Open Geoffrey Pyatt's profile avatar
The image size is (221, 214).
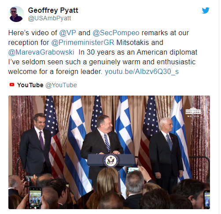pos(16,14)
